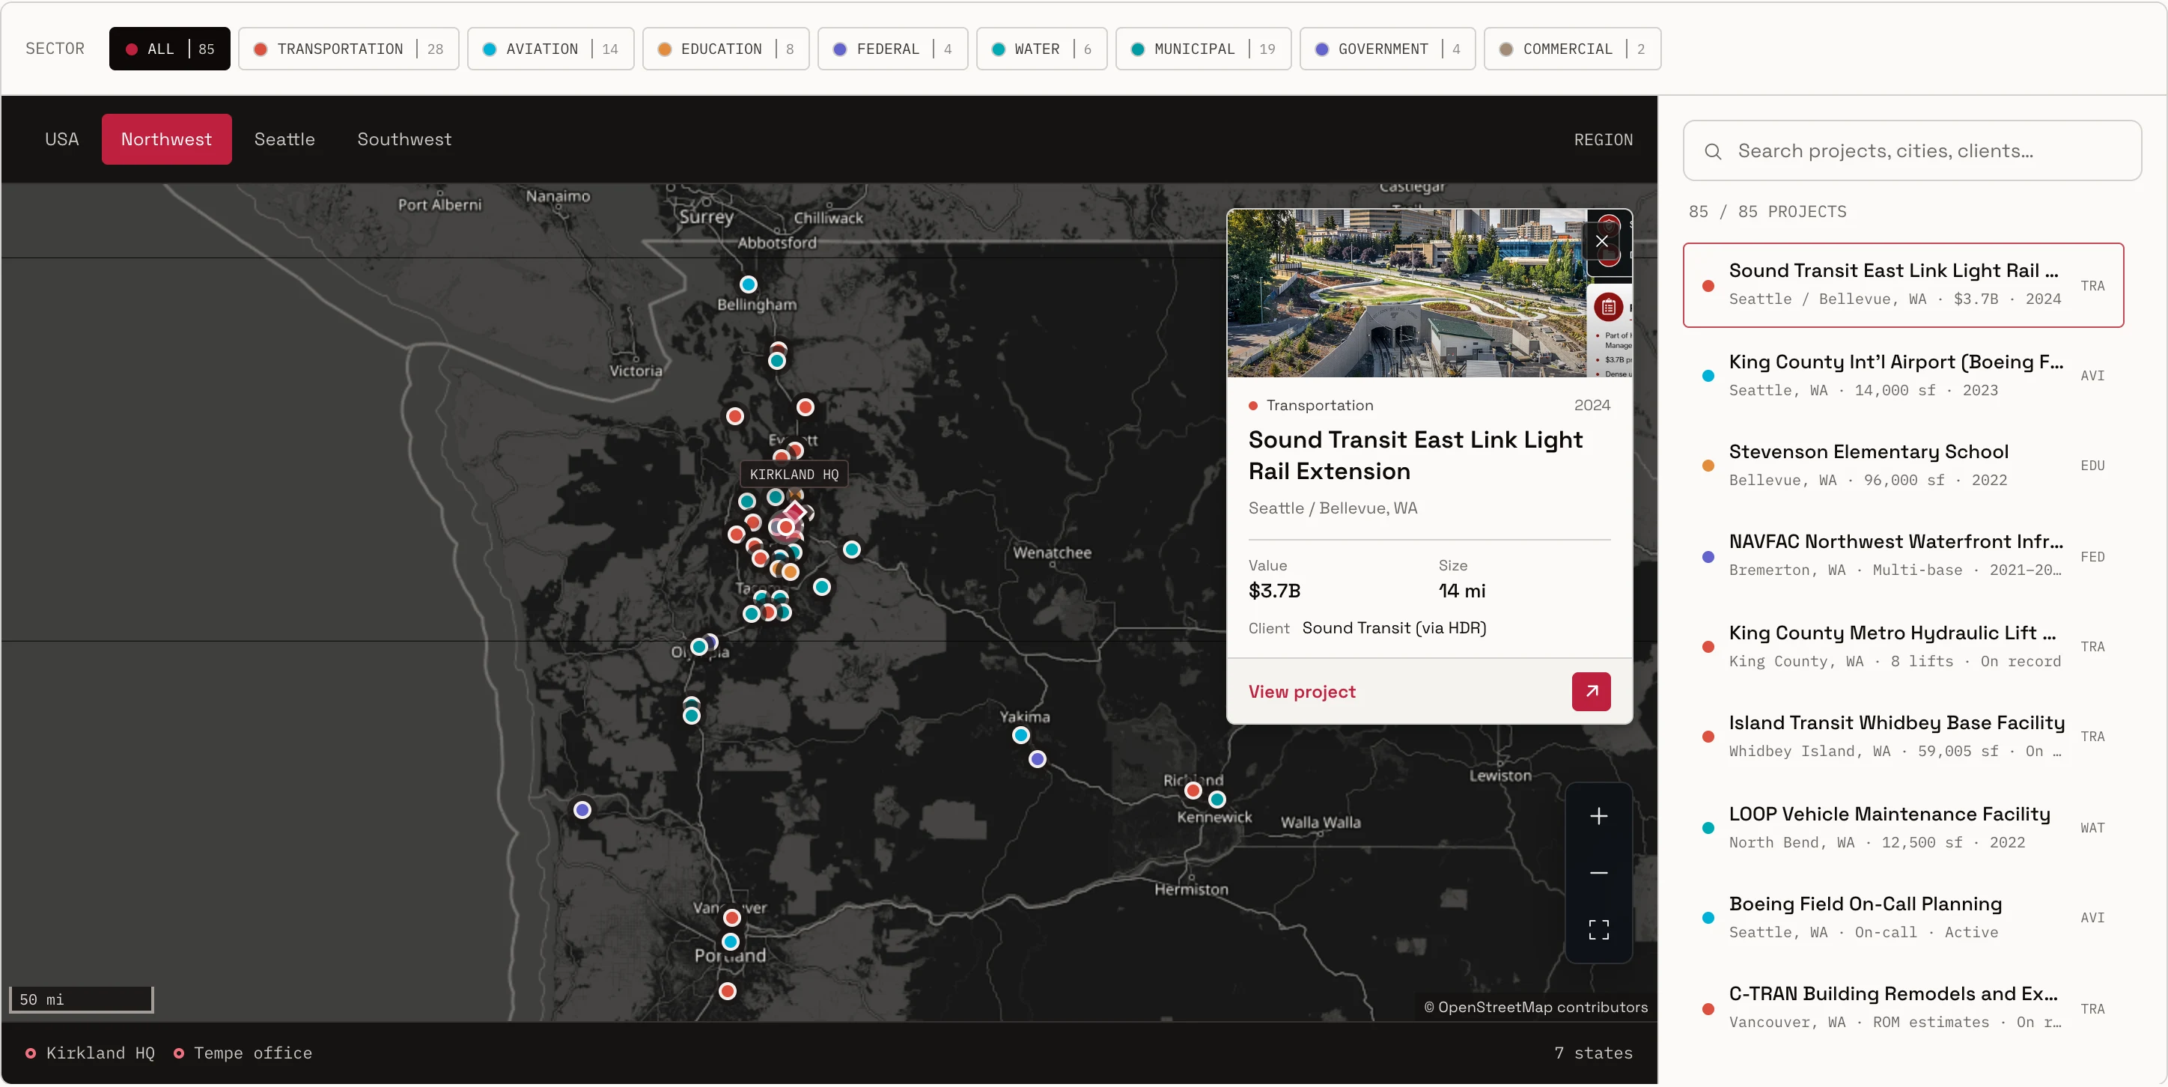Select King County Int'l Airport project row

(1902, 375)
